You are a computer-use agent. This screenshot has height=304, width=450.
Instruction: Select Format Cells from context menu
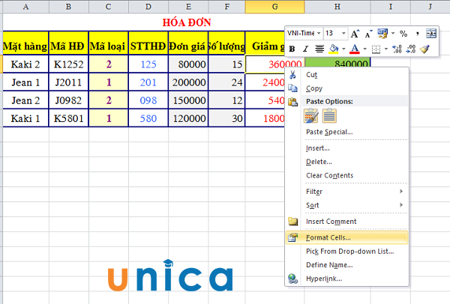point(328,237)
